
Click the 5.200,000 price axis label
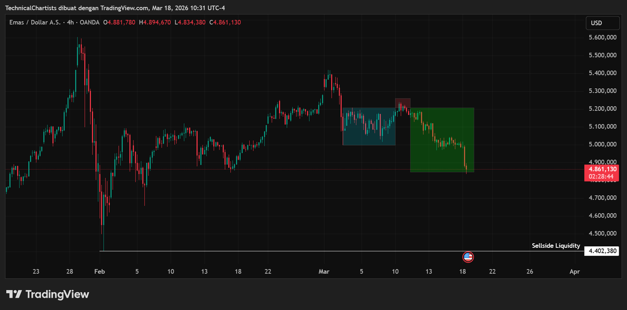(603, 109)
